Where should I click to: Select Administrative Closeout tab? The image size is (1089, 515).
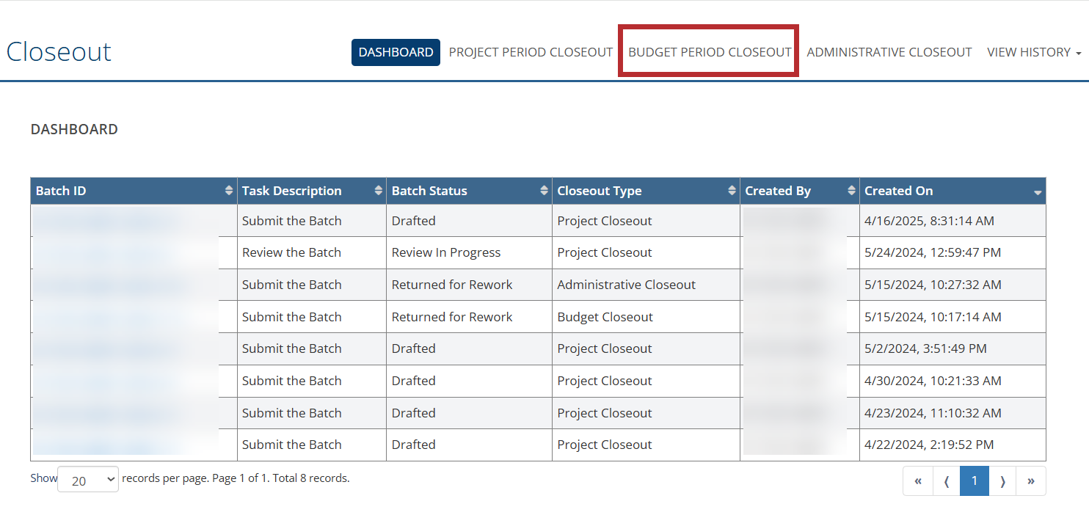click(889, 52)
